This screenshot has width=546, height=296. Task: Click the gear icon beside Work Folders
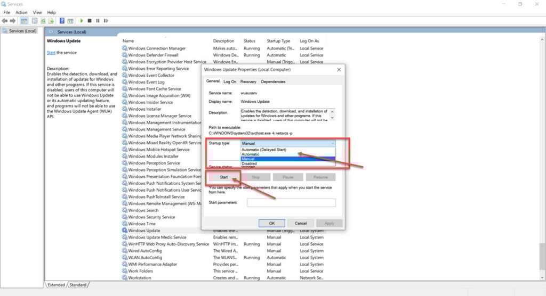[125, 270]
